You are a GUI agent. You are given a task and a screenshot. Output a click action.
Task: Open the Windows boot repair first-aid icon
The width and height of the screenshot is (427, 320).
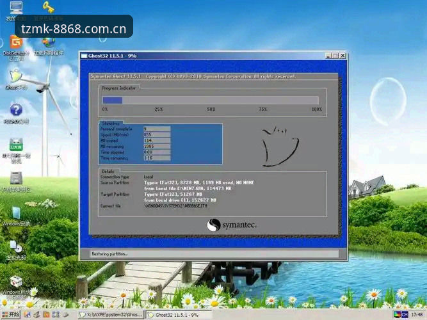(16, 282)
